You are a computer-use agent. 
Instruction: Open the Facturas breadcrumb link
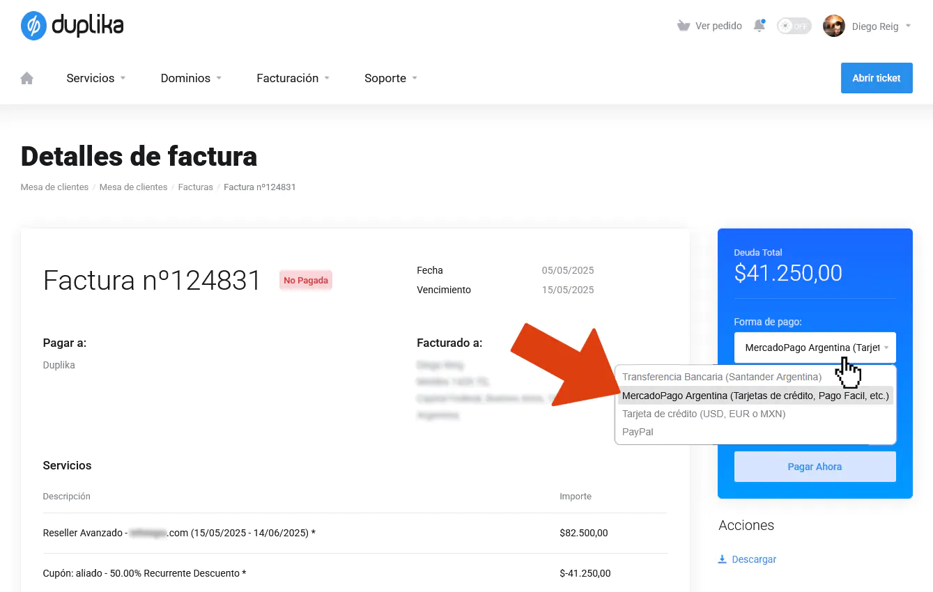[x=195, y=187]
